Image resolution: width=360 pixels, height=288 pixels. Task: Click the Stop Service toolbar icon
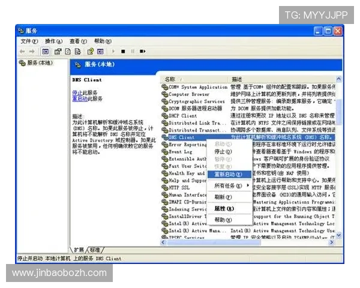tap(123, 52)
